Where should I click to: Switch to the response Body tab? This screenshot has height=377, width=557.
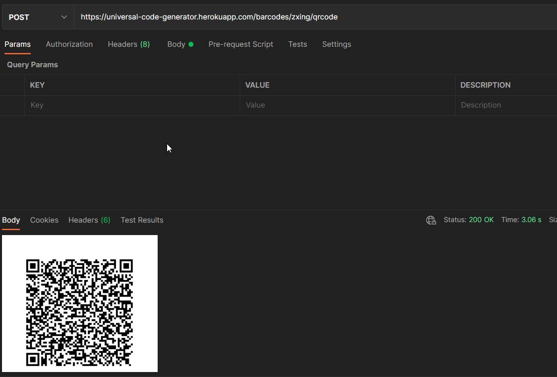[10, 220]
